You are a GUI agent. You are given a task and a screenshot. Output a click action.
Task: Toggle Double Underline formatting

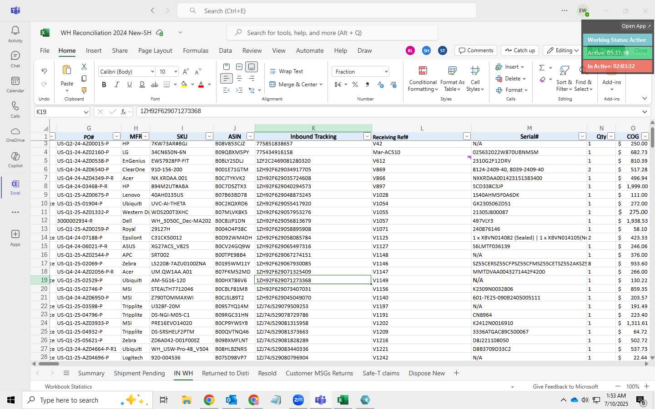pos(142,85)
